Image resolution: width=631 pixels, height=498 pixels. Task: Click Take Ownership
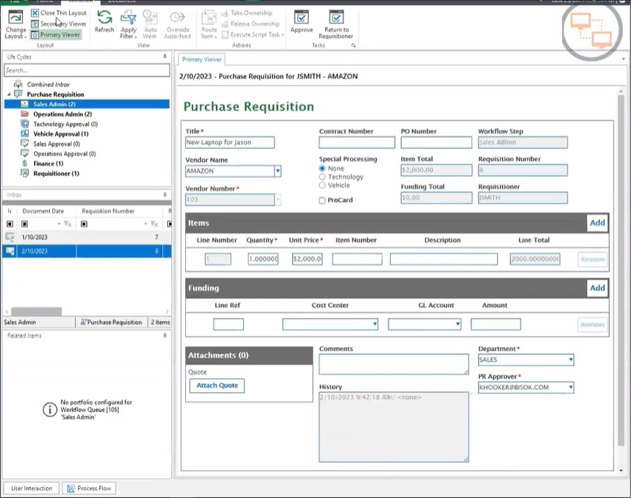(247, 13)
